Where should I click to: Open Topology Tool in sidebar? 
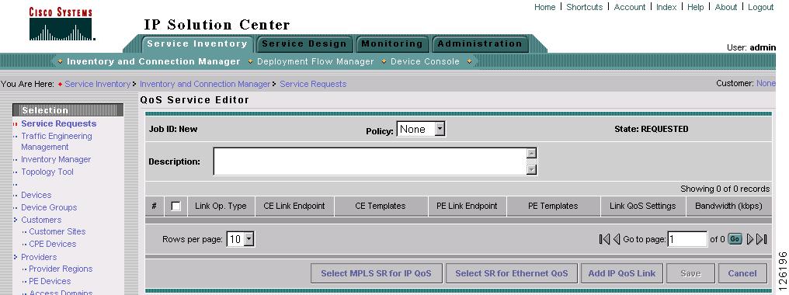tap(47, 172)
